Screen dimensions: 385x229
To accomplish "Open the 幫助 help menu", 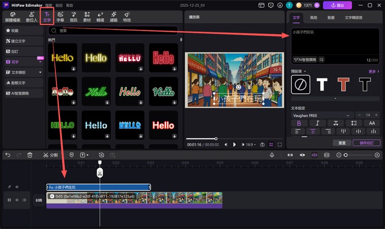I will coord(70,5).
